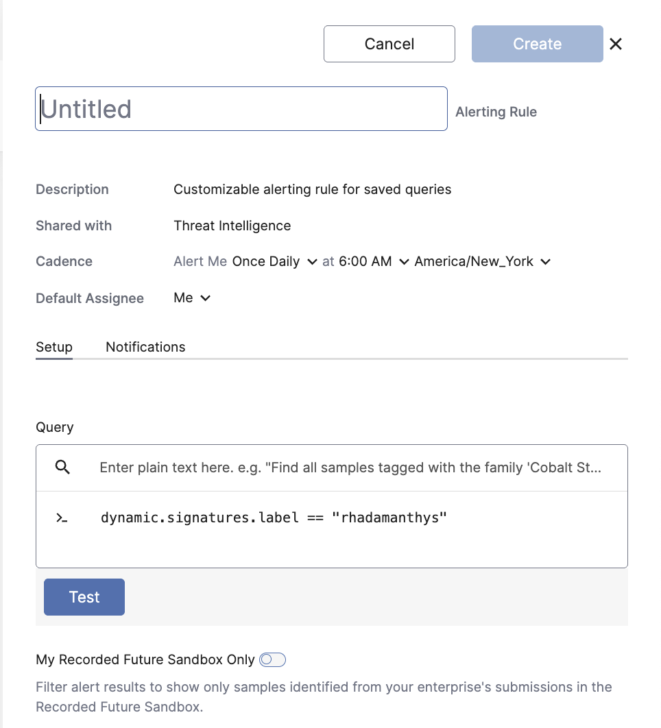Click the Create button

pyautogui.click(x=537, y=44)
